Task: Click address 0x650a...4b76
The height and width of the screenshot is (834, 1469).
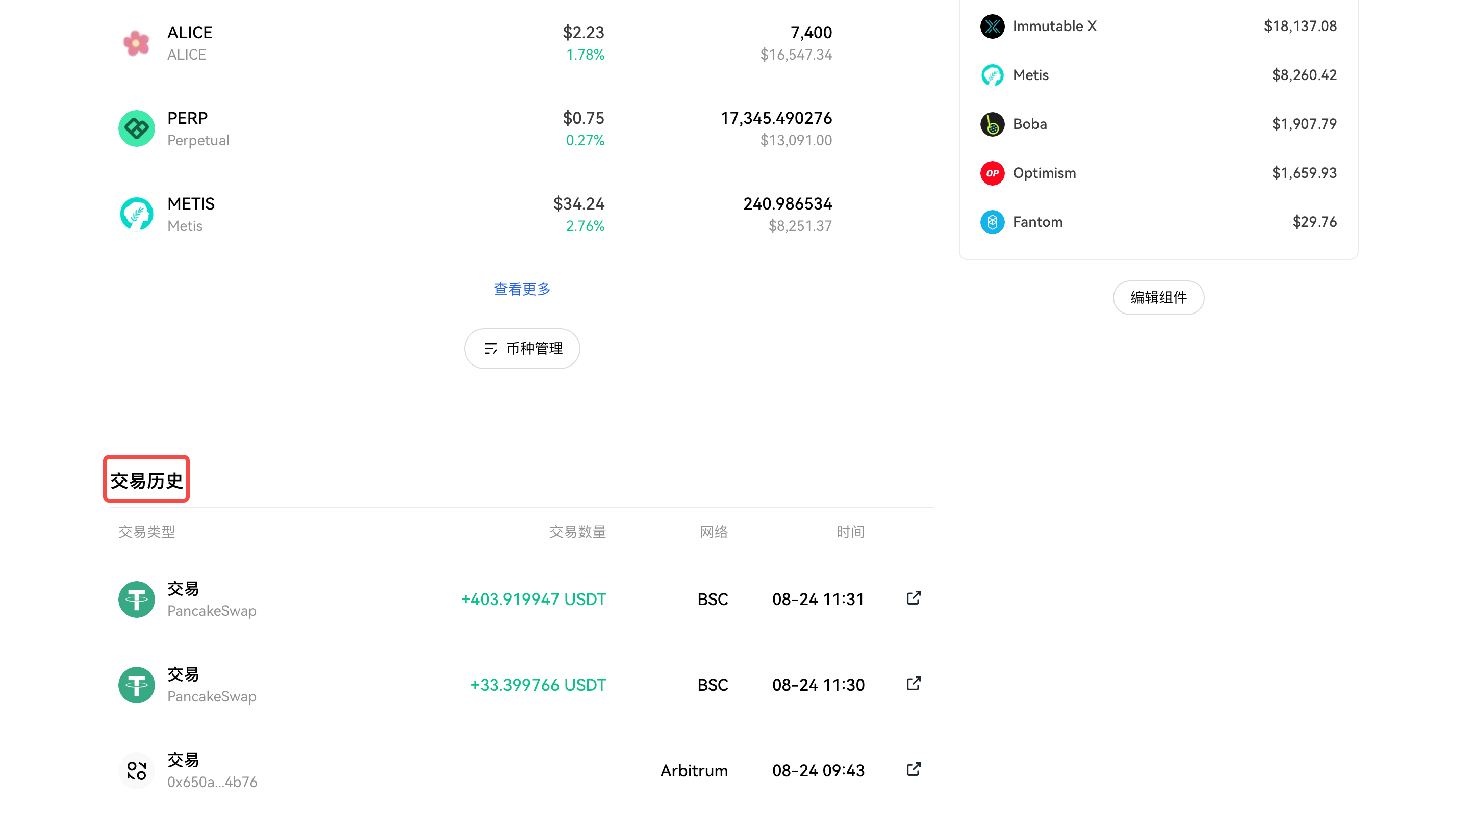Action: pyautogui.click(x=212, y=782)
